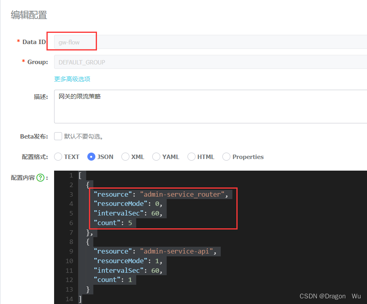Image resolution: width=367 pixels, height=304 pixels.
Task: Select the YAML configuration format
Action: coord(156,157)
